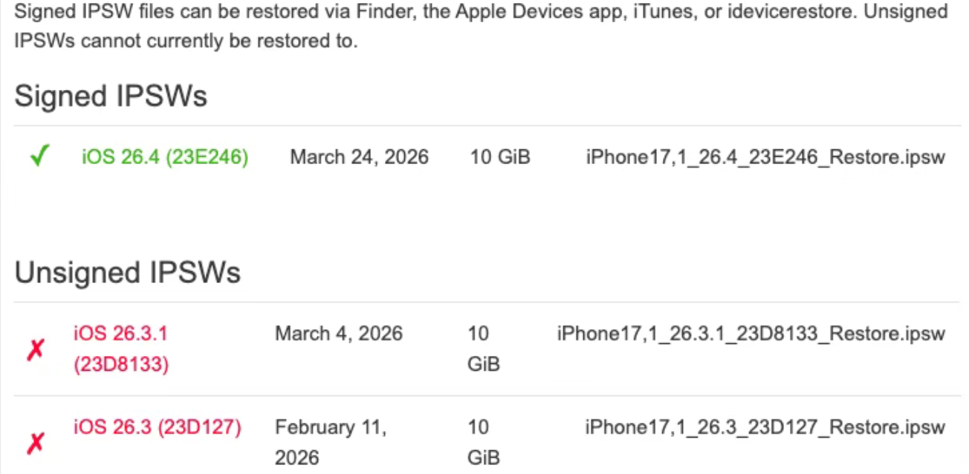Image resolution: width=969 pixels, height=474 pixels.
Task: Click the 10 GiB size for iOS 26.4
Action: 499,158
